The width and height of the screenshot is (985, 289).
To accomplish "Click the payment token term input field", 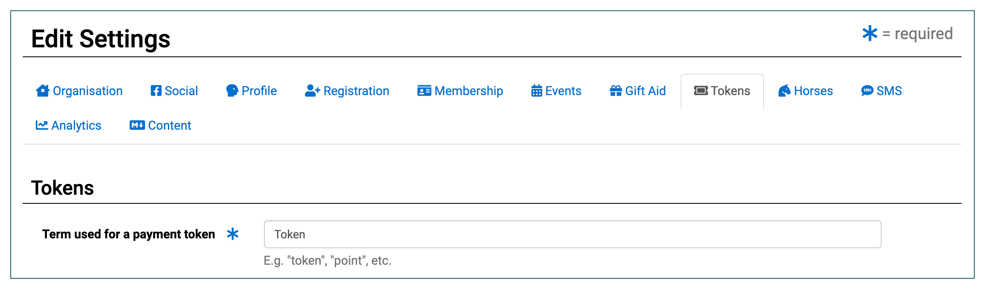I will [572, 234].
